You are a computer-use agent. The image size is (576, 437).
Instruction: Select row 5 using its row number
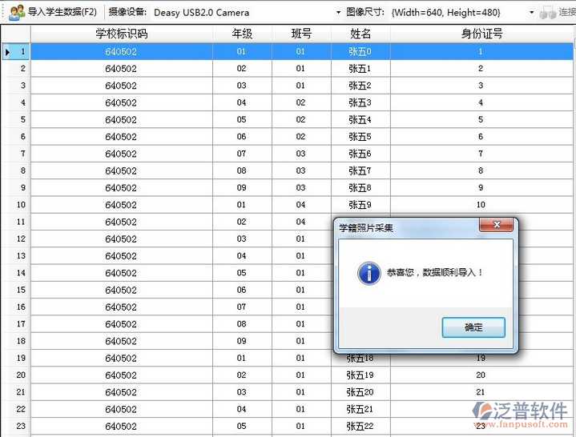pos(15,120)
